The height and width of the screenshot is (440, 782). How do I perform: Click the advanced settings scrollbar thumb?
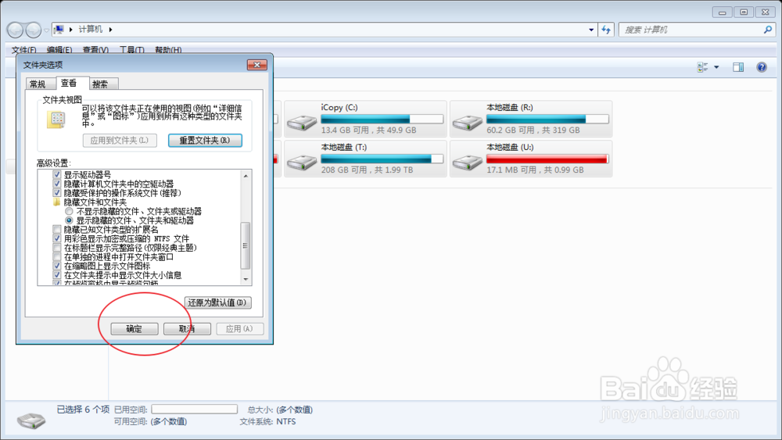(246, 245)
